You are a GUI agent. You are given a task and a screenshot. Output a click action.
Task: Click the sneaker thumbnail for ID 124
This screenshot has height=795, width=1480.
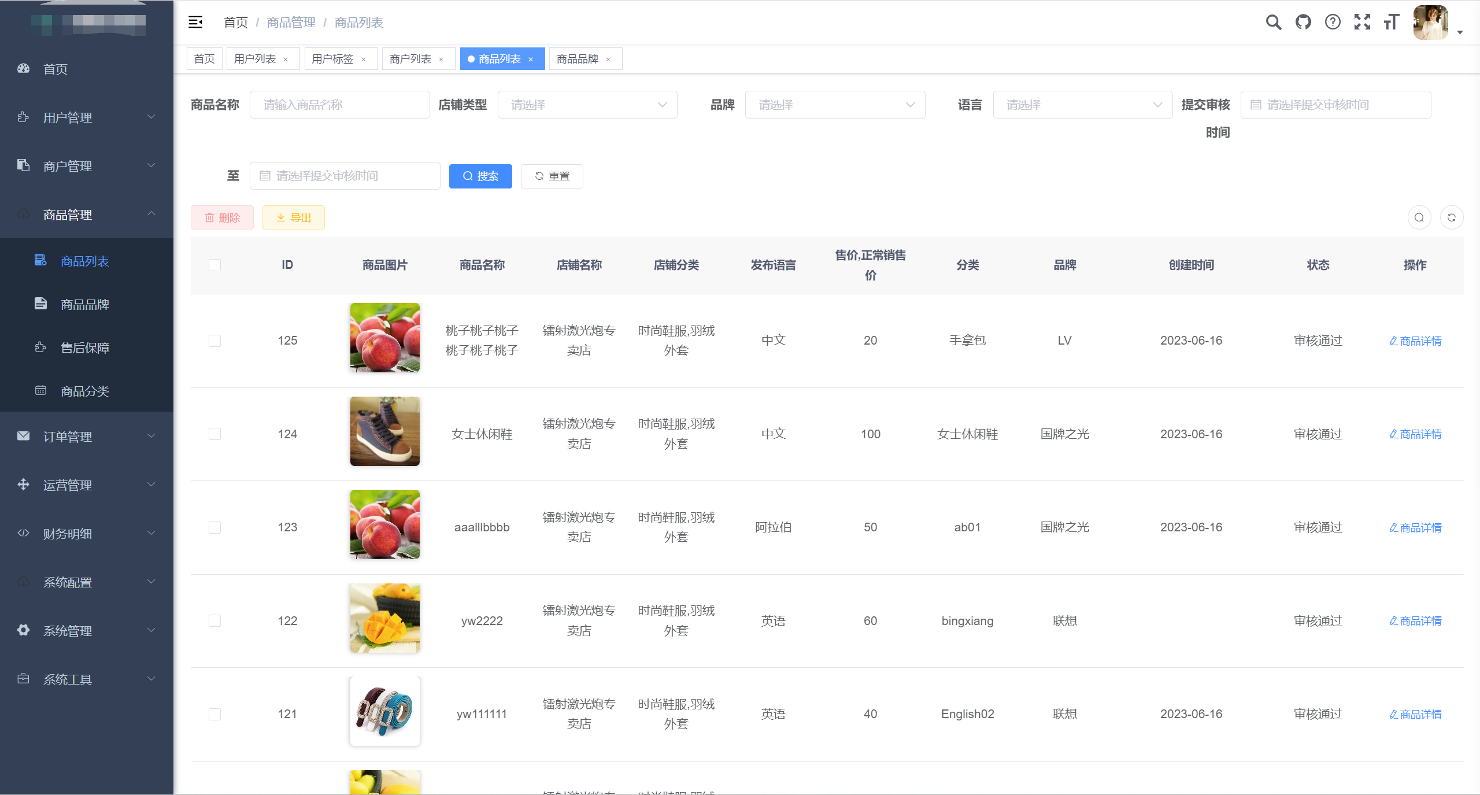(385, 431)
